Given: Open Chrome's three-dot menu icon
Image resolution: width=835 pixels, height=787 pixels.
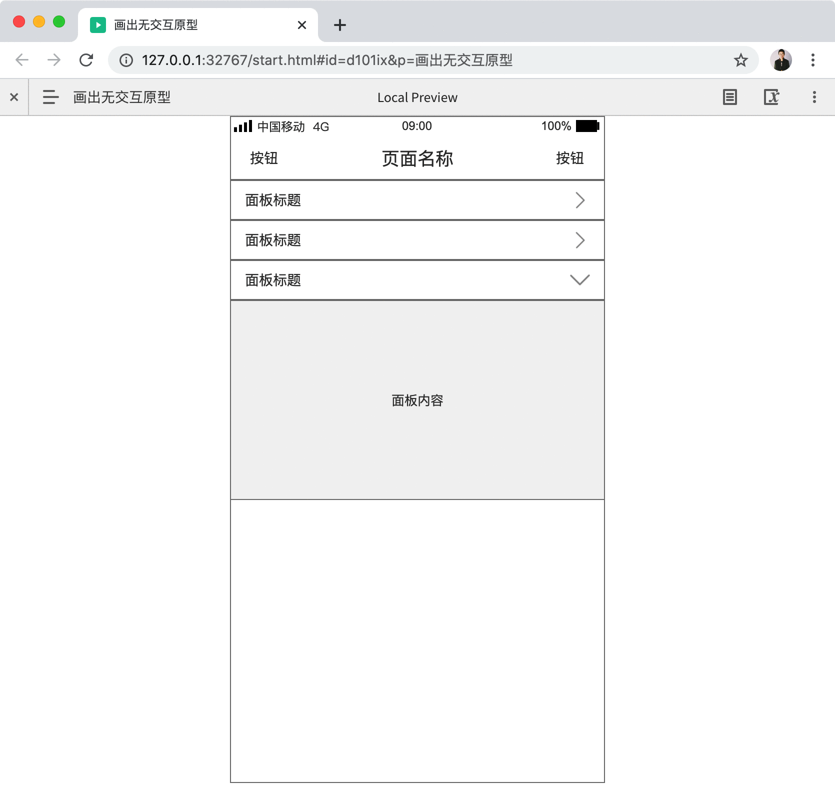Looking at the screenshot, I should [x=812, y=59].
